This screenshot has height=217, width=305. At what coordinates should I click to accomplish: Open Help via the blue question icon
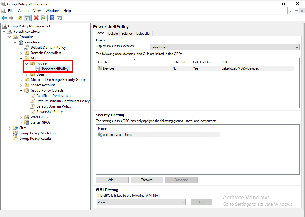click(x=52, y=18)
